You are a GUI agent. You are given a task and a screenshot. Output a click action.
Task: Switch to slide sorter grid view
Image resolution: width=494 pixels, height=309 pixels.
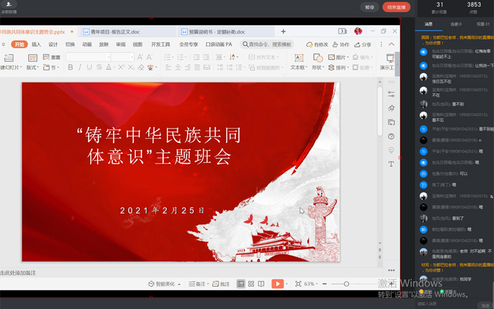click(251, 284)
